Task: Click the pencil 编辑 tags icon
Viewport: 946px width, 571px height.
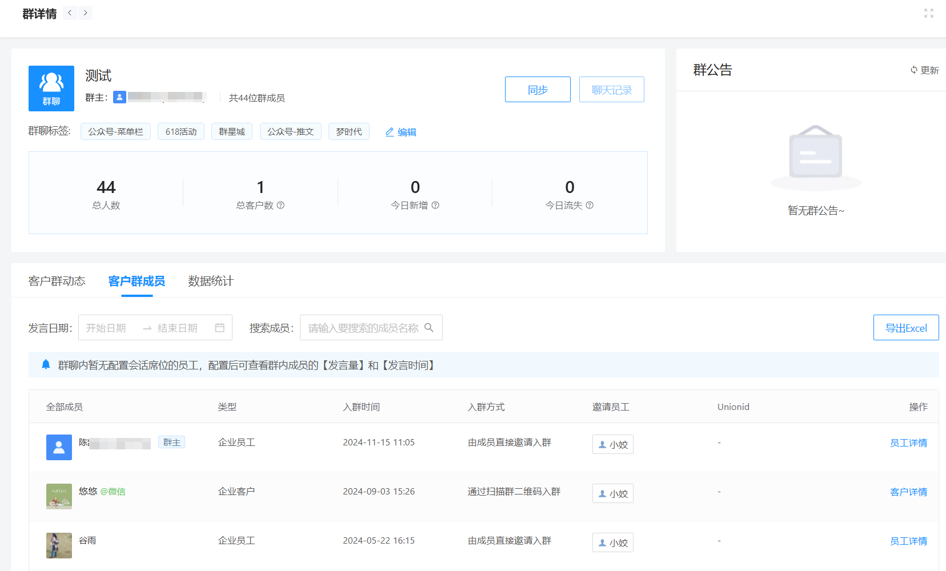Action: 390,132
